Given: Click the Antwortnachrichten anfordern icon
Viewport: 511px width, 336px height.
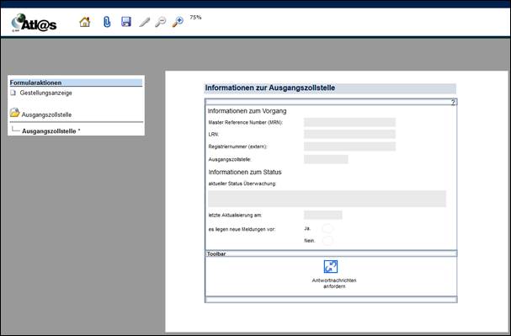Looking at the screenshot, I should tap(331, 267).
